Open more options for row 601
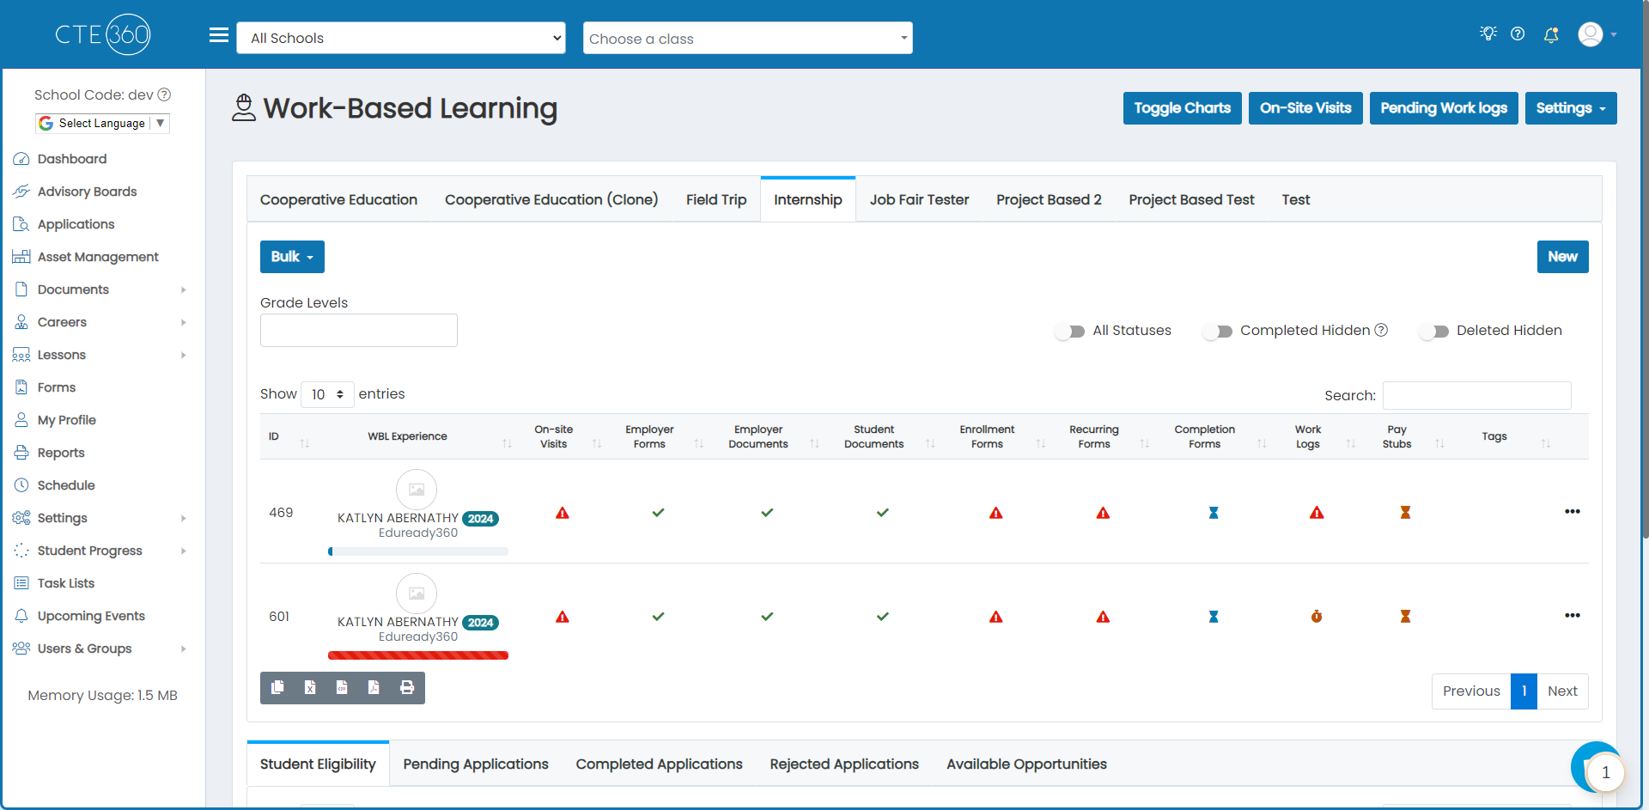The height and width of the screenshot is (810, 1649). click(1573, 616)
